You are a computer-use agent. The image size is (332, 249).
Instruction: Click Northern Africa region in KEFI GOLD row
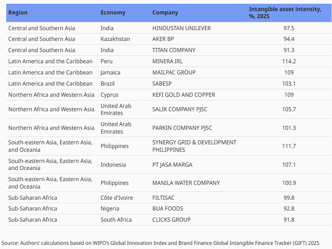[51, 95]
